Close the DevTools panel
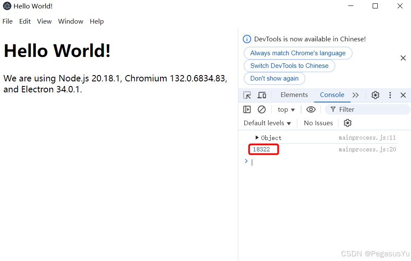Viewport: 411px width, 261px height. point(403,95)
